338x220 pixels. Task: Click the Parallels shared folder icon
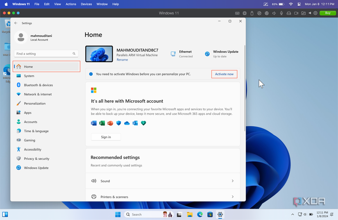coord(304,13)
